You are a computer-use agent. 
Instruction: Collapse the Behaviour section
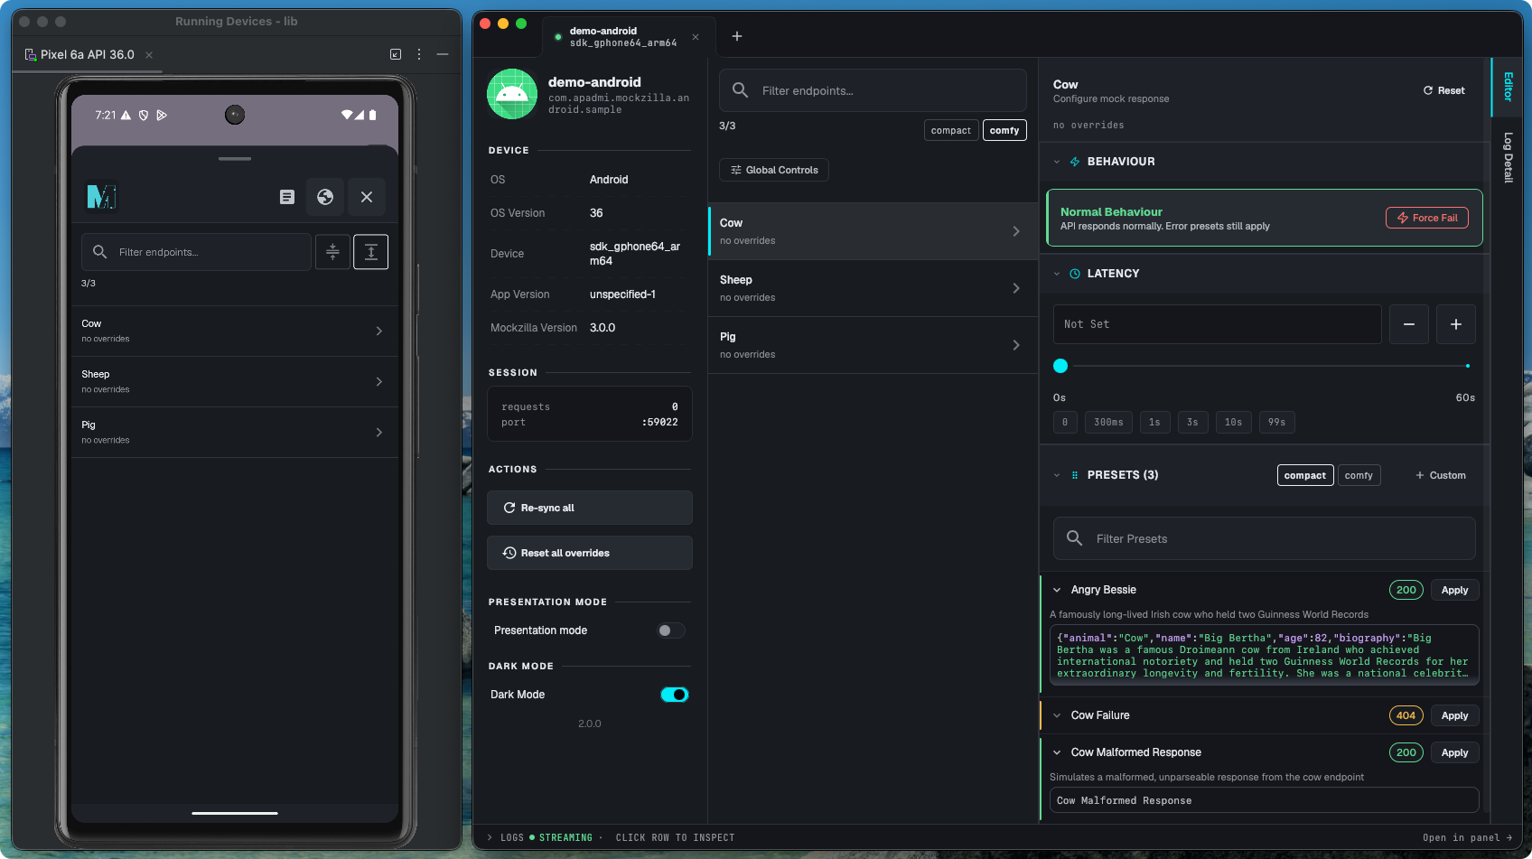[x=1057, y=162]
